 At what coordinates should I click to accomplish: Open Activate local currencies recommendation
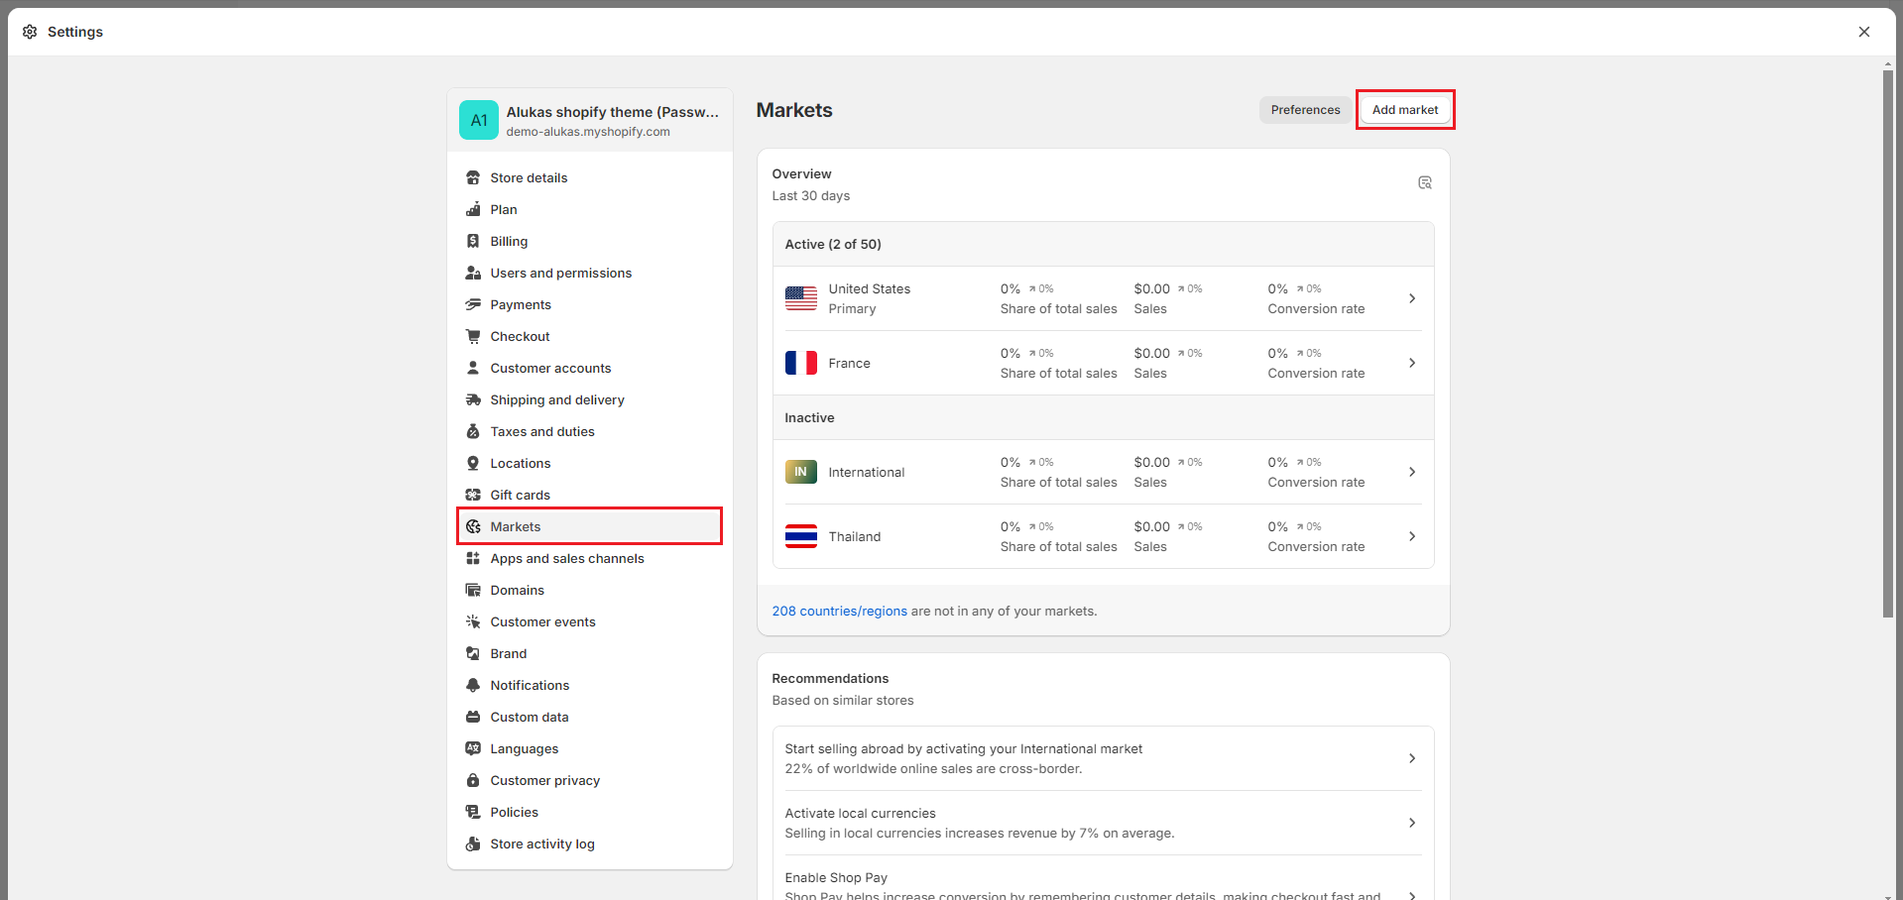(1102, 823)
